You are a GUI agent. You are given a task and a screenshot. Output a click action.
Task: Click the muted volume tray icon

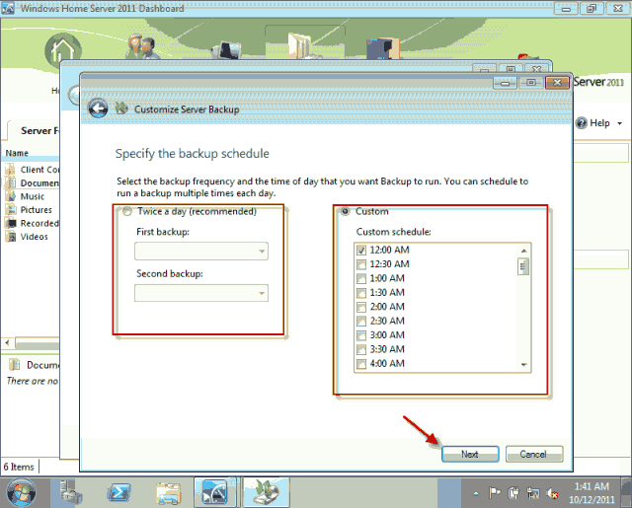tap(552, 493)
